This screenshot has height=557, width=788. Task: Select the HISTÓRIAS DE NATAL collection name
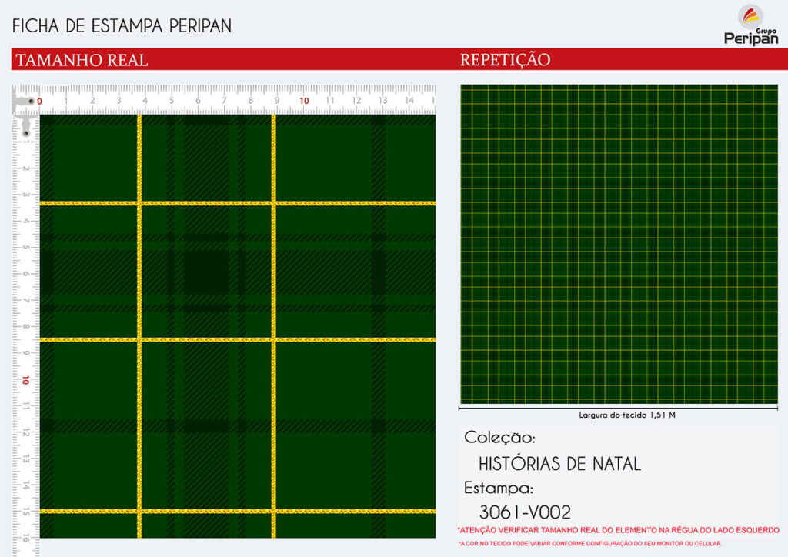[x=559, y=464]
